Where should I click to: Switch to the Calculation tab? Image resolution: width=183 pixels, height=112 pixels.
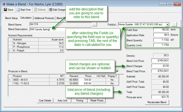(x=26, y=18)
